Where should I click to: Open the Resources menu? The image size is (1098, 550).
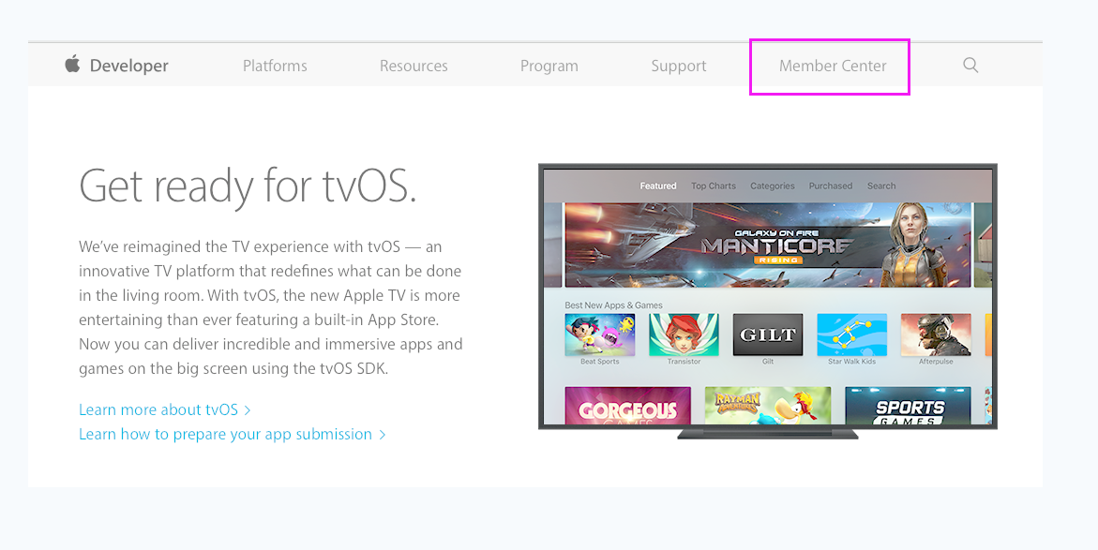(413, 65)
